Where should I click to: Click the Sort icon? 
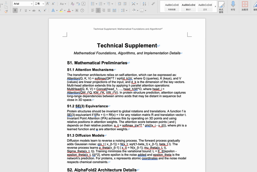(x=144, y=4)
